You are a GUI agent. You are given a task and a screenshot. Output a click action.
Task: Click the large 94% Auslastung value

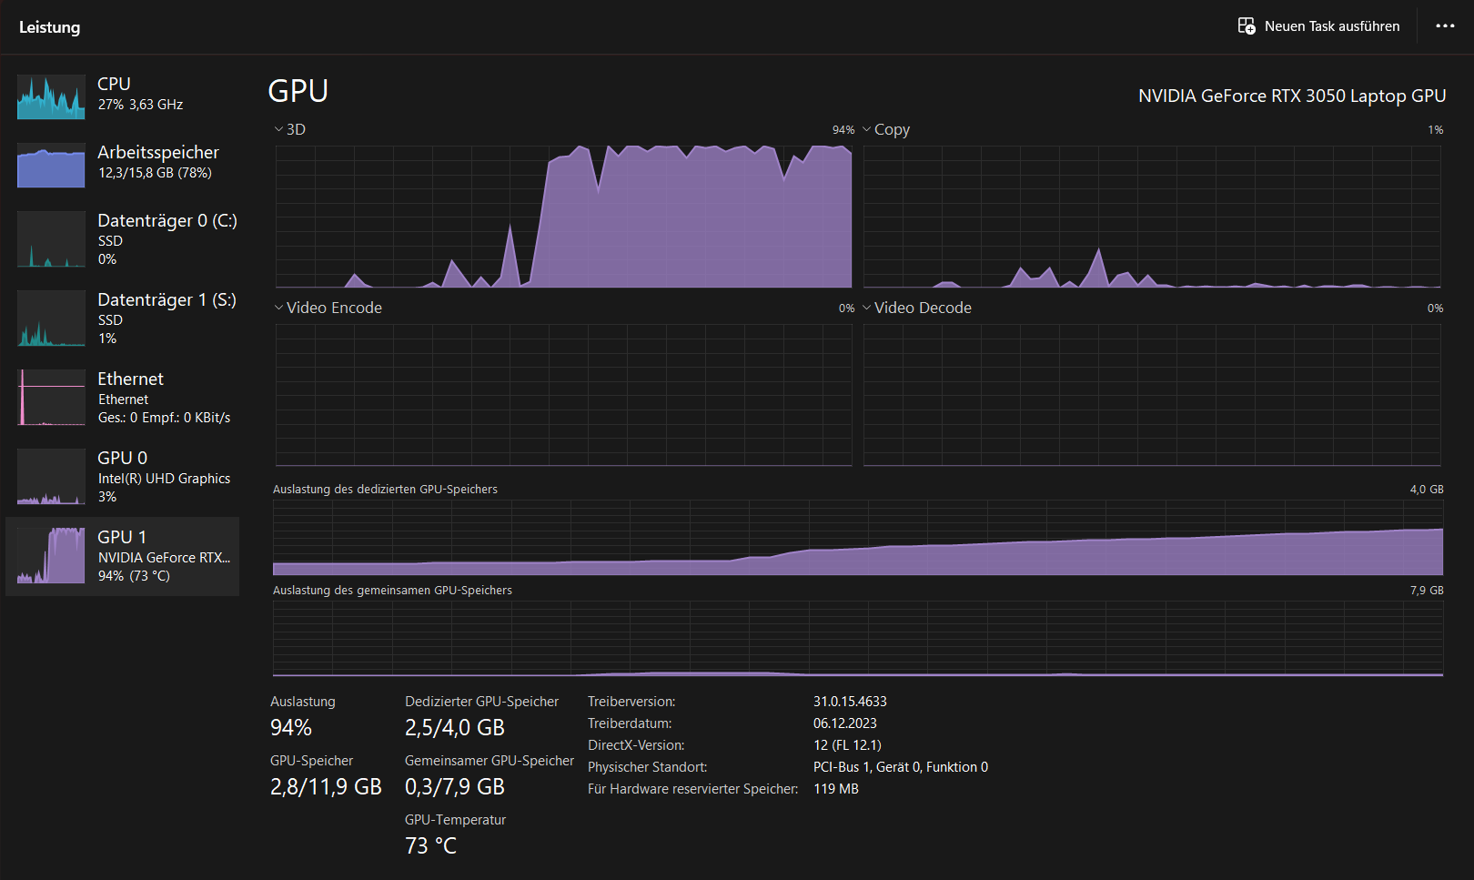pyautogui.click(x=291, y=728)
